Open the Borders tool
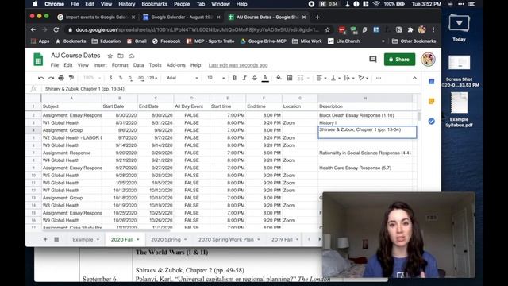This screenshot has width=508, height=286. pos(290,78)
